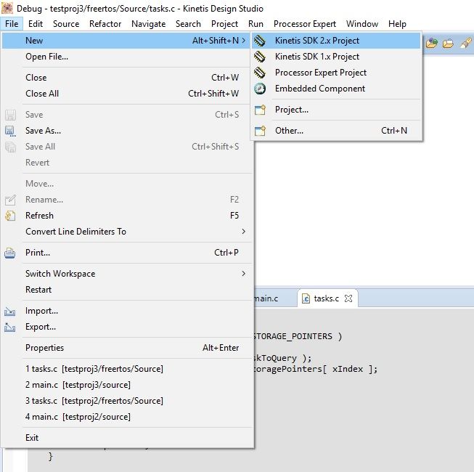Select Embedded Component entry
The width and height of the screenshot is (474, 472).
pos(336,89)
